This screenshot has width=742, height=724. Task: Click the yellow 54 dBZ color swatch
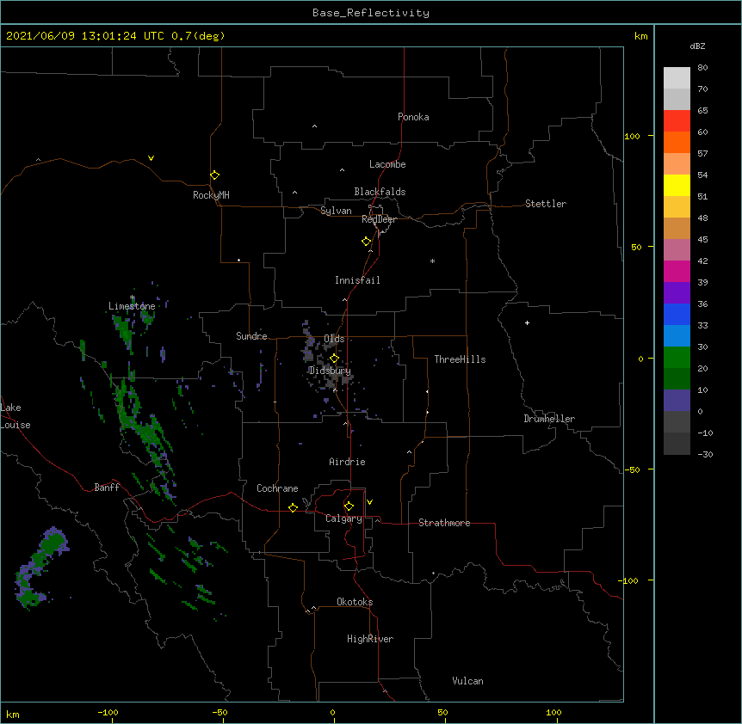coord(677,185)
